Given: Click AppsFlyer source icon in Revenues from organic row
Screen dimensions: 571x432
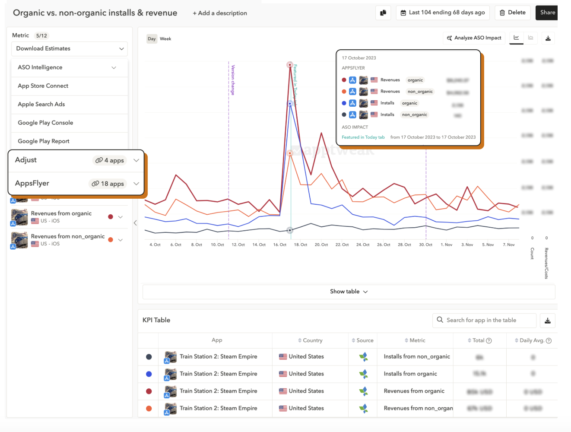Looking at the screenshot, I should click(x=364, y=391).
